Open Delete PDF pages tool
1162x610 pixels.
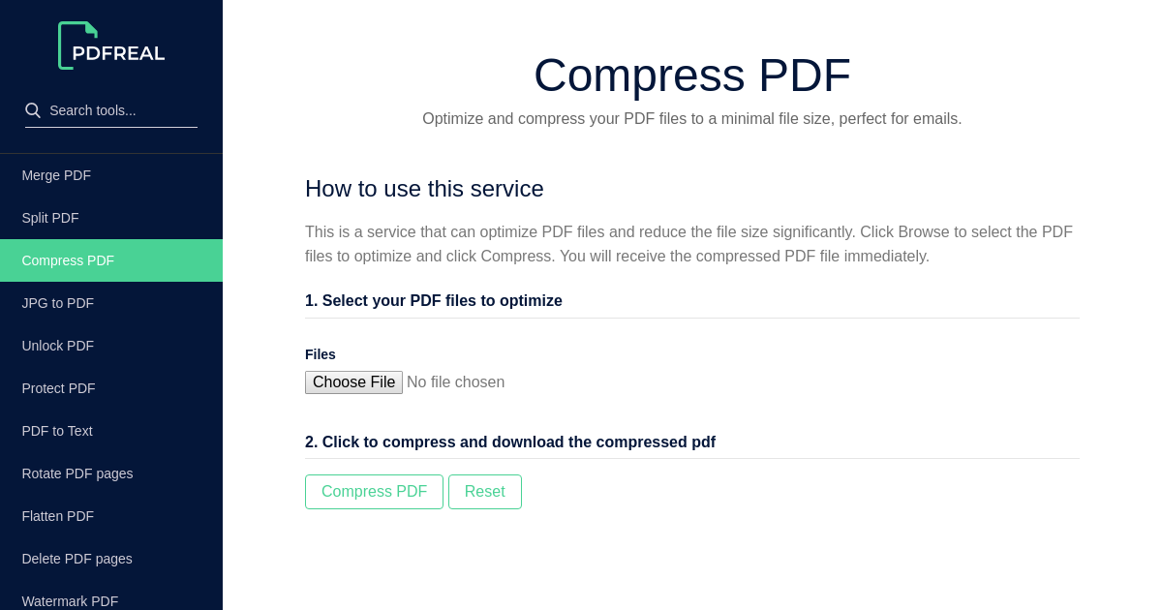(76, 559)
